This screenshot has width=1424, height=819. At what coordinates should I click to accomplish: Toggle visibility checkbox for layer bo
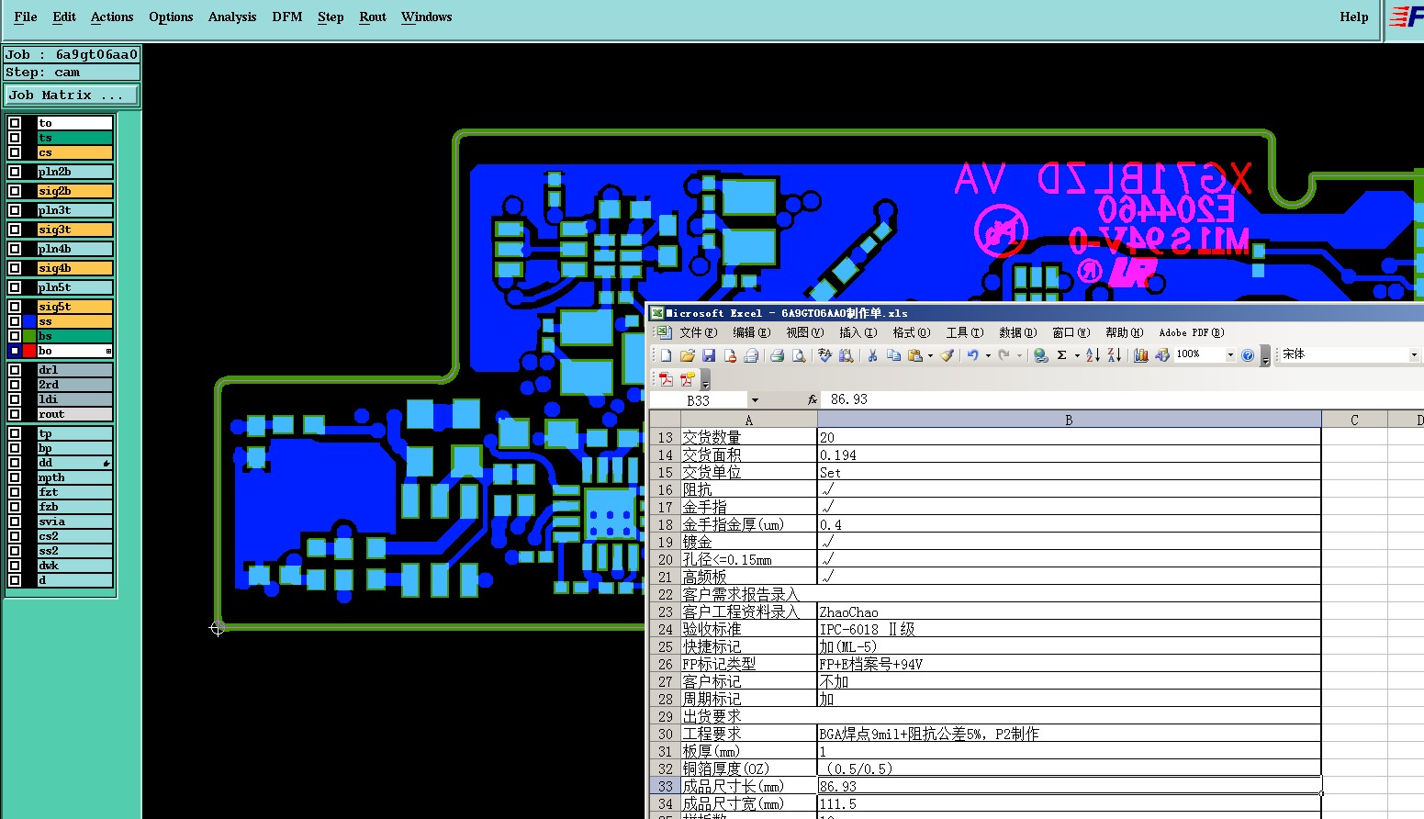[15, 351]
